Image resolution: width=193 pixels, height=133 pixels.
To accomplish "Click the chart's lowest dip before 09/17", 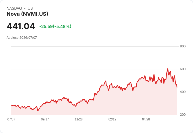I will pyautogui.click(x=38, y=111).
